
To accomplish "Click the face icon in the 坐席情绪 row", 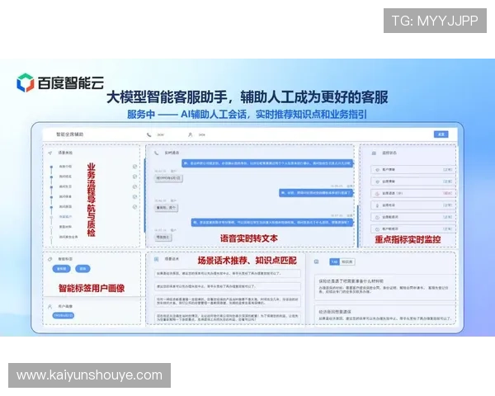I will 377,181.
